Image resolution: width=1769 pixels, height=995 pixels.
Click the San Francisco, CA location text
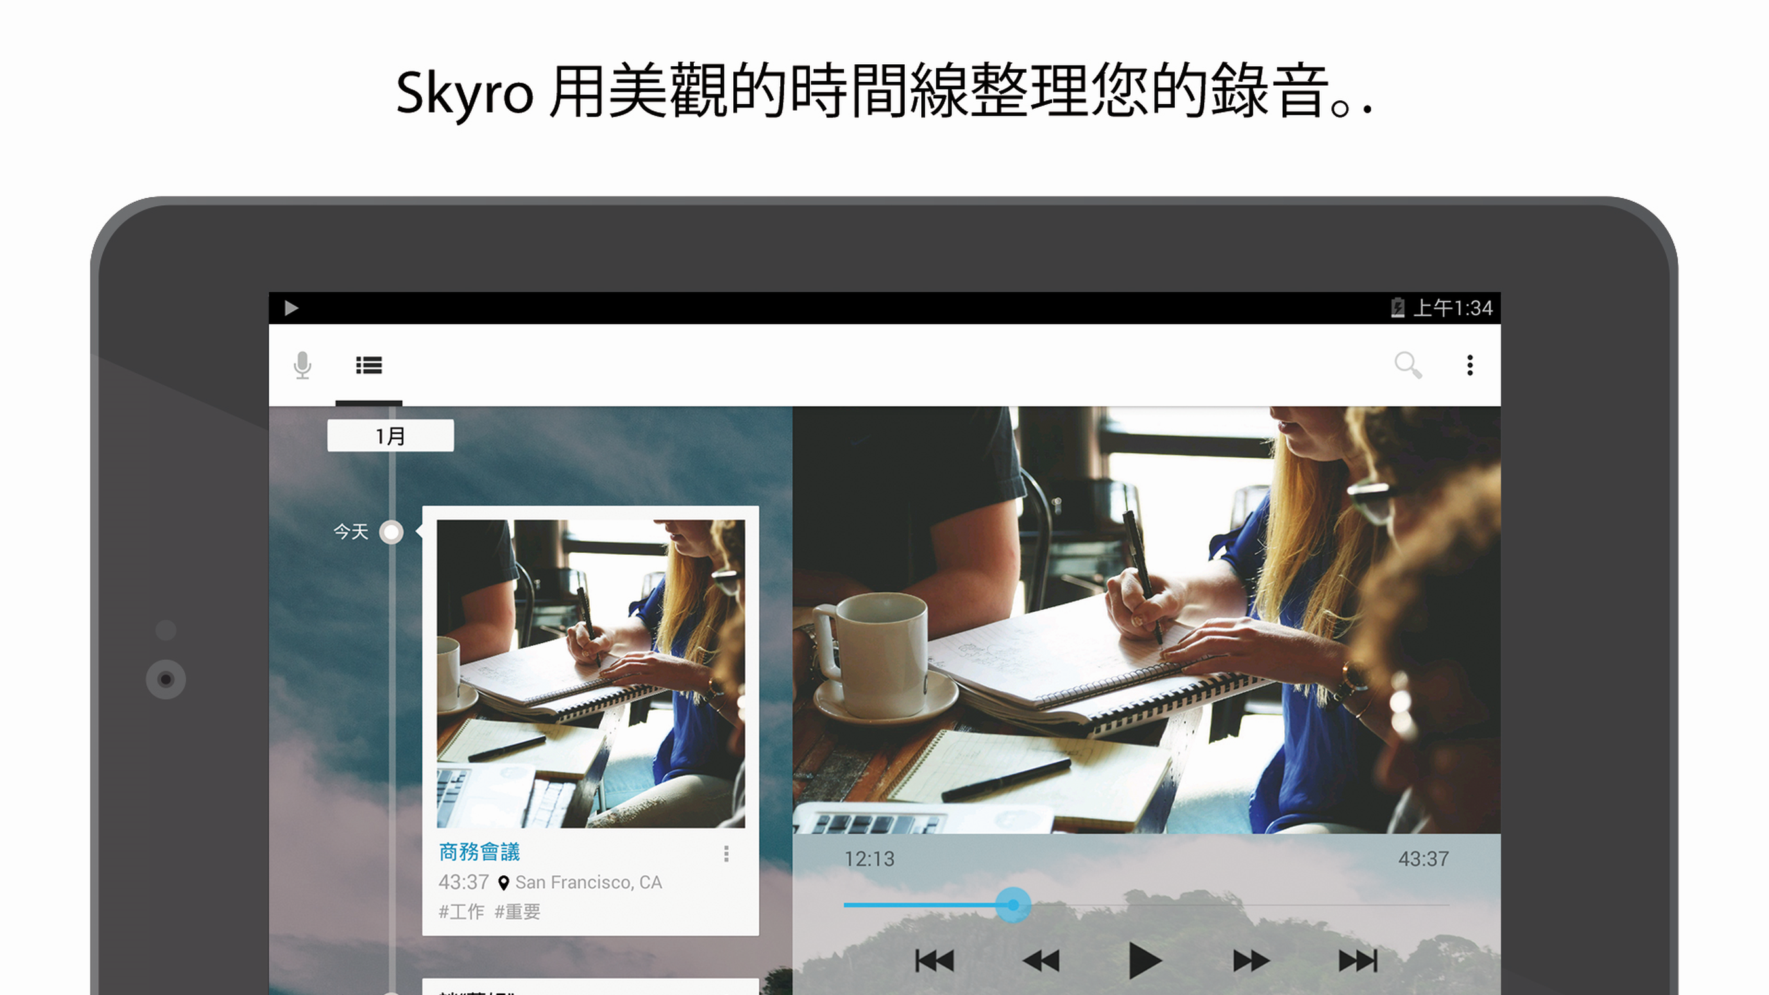point(588,882)
